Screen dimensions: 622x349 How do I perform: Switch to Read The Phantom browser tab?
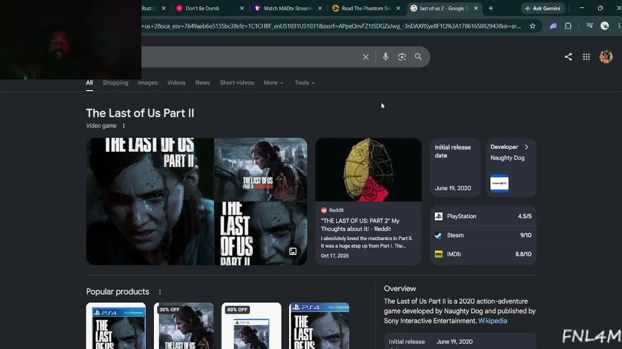click(366, 8)
